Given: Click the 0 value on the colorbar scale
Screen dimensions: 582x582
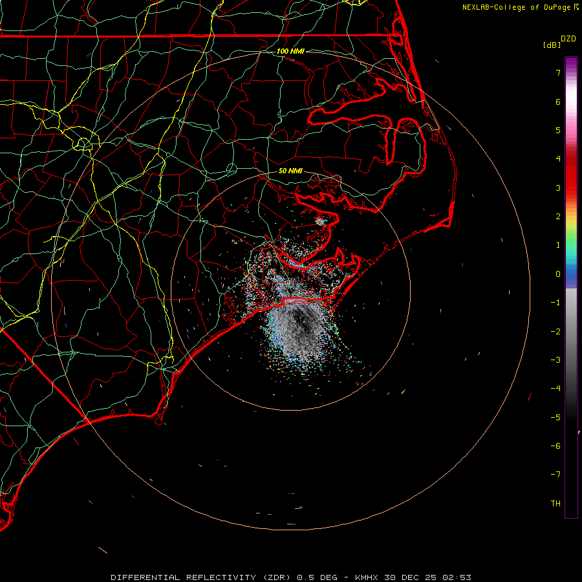Looking at the screenshot, I should click(x=558, y=274).
